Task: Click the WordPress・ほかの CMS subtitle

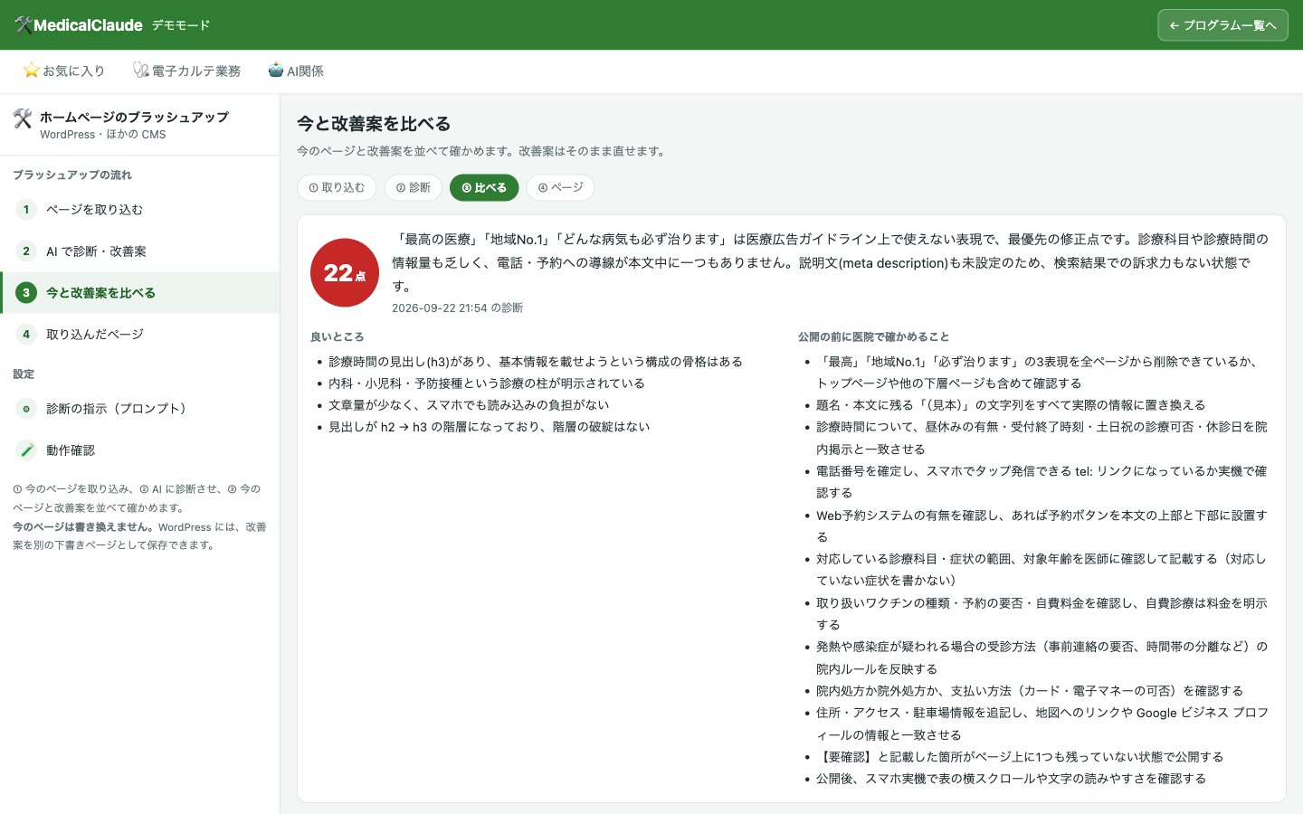Action: point(103,135)
